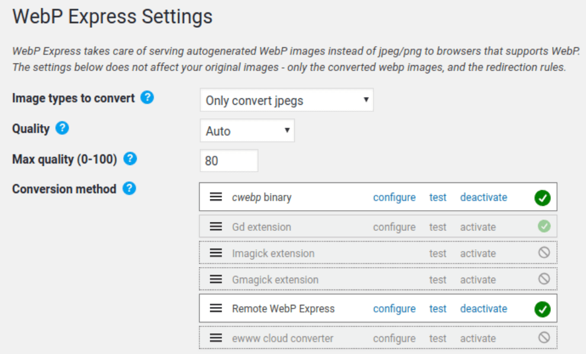Click the Max quality input field

229,160
